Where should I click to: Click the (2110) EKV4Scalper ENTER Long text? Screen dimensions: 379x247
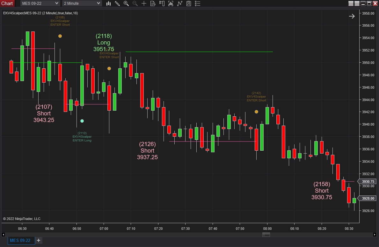(82, 137)
